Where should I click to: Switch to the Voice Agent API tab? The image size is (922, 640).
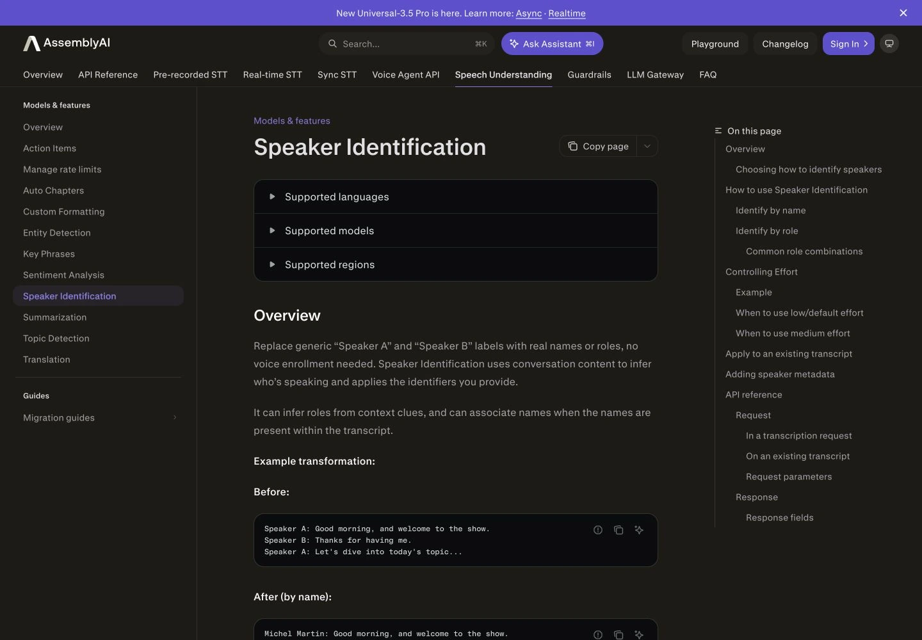click(406, 74)
